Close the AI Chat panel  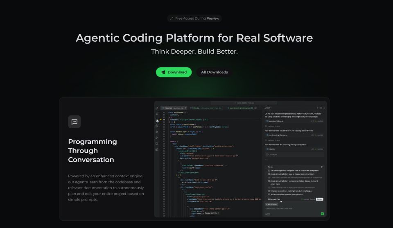(324, 108)
